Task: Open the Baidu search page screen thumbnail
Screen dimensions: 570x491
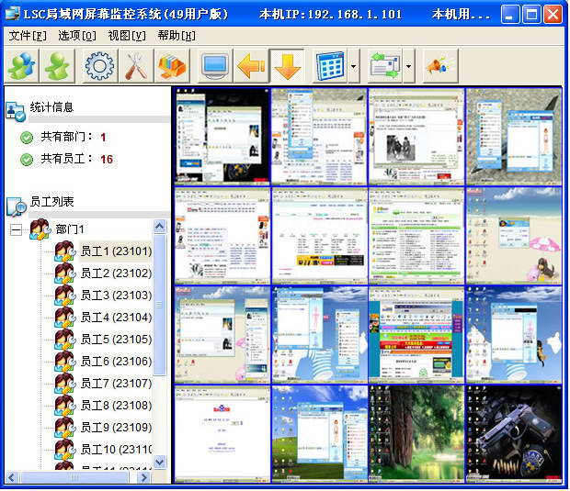Action: pyautogui.click(x=222, y=434)
